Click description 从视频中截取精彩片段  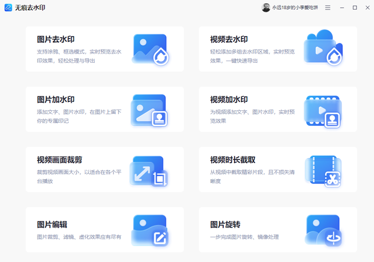tap(236, 172)
